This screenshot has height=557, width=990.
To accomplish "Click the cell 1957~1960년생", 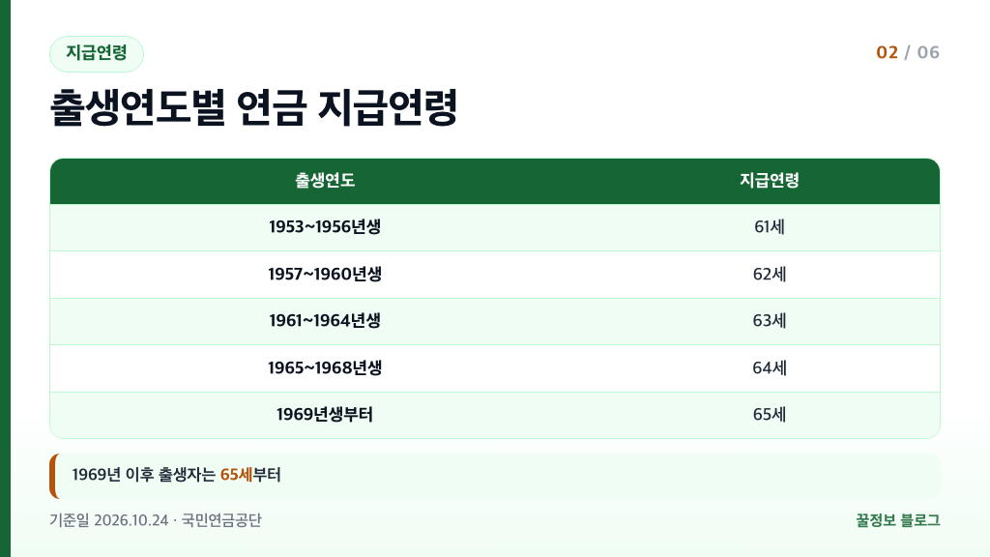I will [x=325, y=274].
